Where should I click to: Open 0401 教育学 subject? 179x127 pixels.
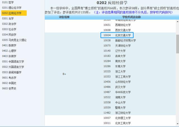[x=9, y=45]
